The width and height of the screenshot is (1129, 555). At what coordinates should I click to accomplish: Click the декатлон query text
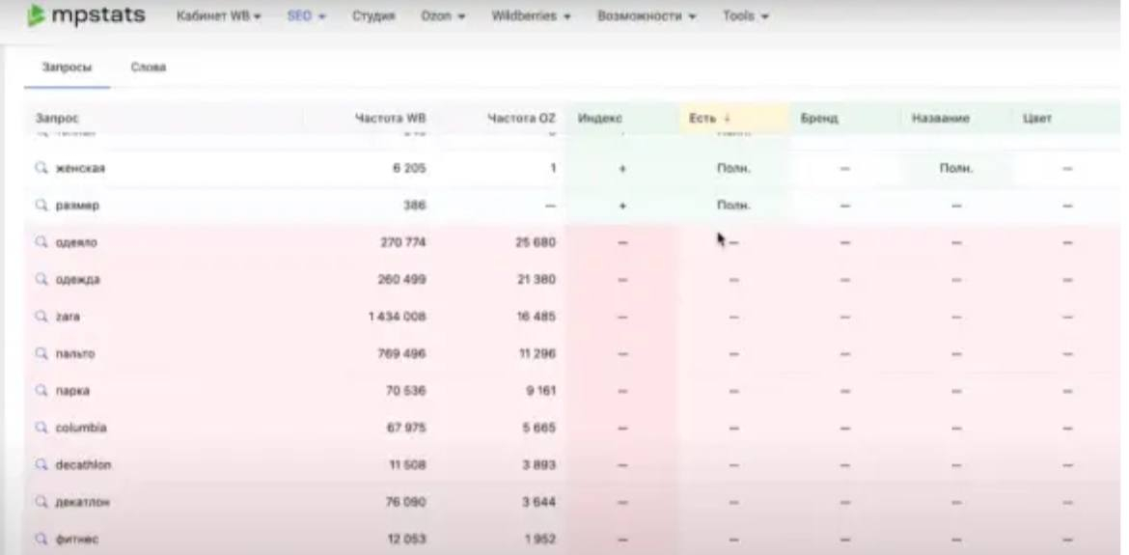point(83,503)
